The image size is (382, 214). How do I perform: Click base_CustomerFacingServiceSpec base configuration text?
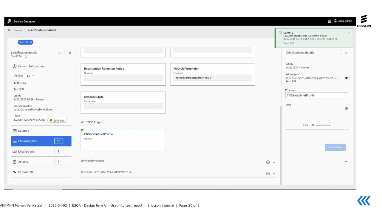click(33, 109)
